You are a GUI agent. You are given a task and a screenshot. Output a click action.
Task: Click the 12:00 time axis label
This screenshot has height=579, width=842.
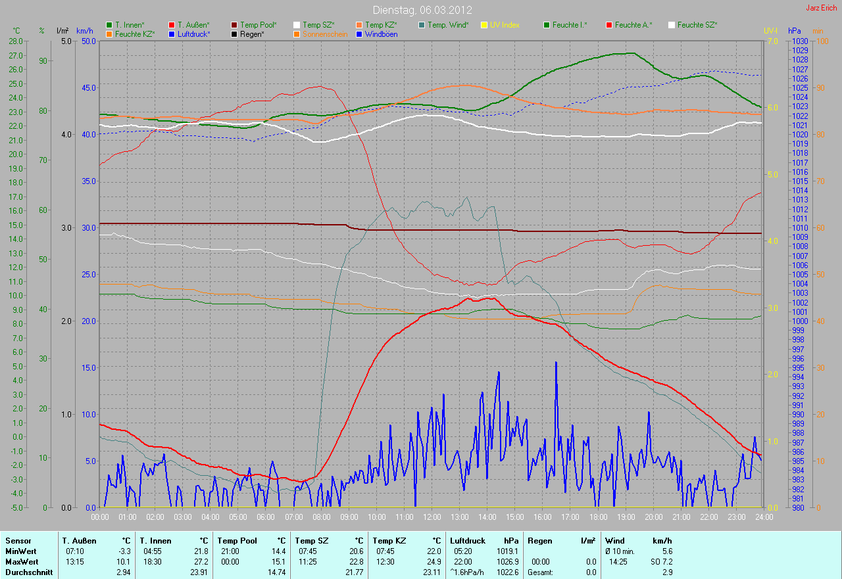432,517
